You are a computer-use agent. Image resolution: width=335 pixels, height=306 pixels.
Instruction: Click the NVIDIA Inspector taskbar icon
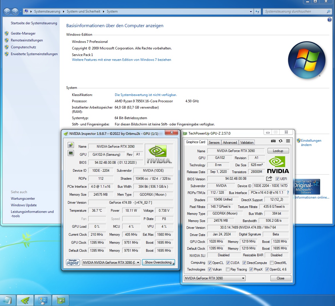(25, 301)
